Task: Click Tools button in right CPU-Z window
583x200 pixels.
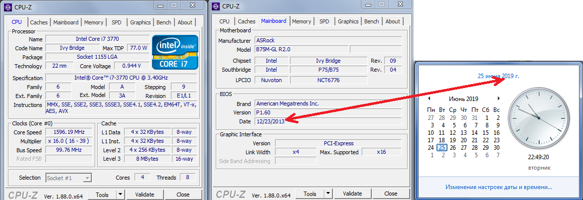Action: pos(310,194)
